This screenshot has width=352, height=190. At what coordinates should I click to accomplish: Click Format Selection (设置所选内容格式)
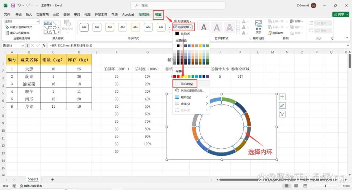[x=19, y=27]
